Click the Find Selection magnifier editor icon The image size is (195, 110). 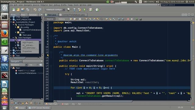click(x=87, y=19)
